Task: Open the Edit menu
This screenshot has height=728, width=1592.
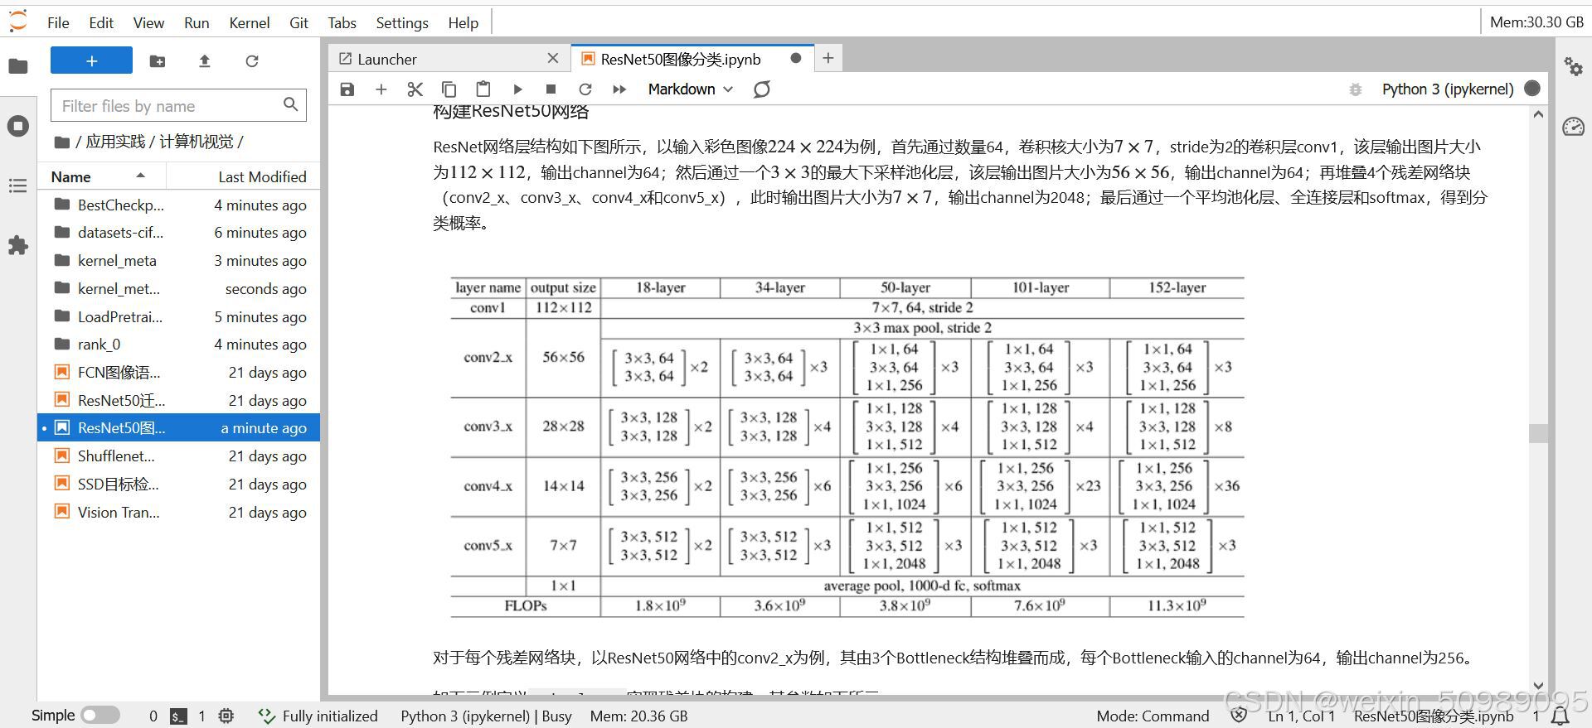Action: [x=101, y=22]
